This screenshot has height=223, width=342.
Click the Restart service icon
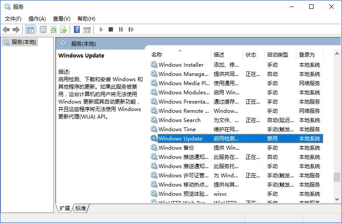tap(131, 29)
